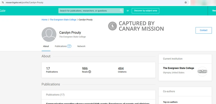The width and height of the screenshot is (216, 104).
Task: Open The Evergreen State College breadcrumb link
Action: (63, 20)
